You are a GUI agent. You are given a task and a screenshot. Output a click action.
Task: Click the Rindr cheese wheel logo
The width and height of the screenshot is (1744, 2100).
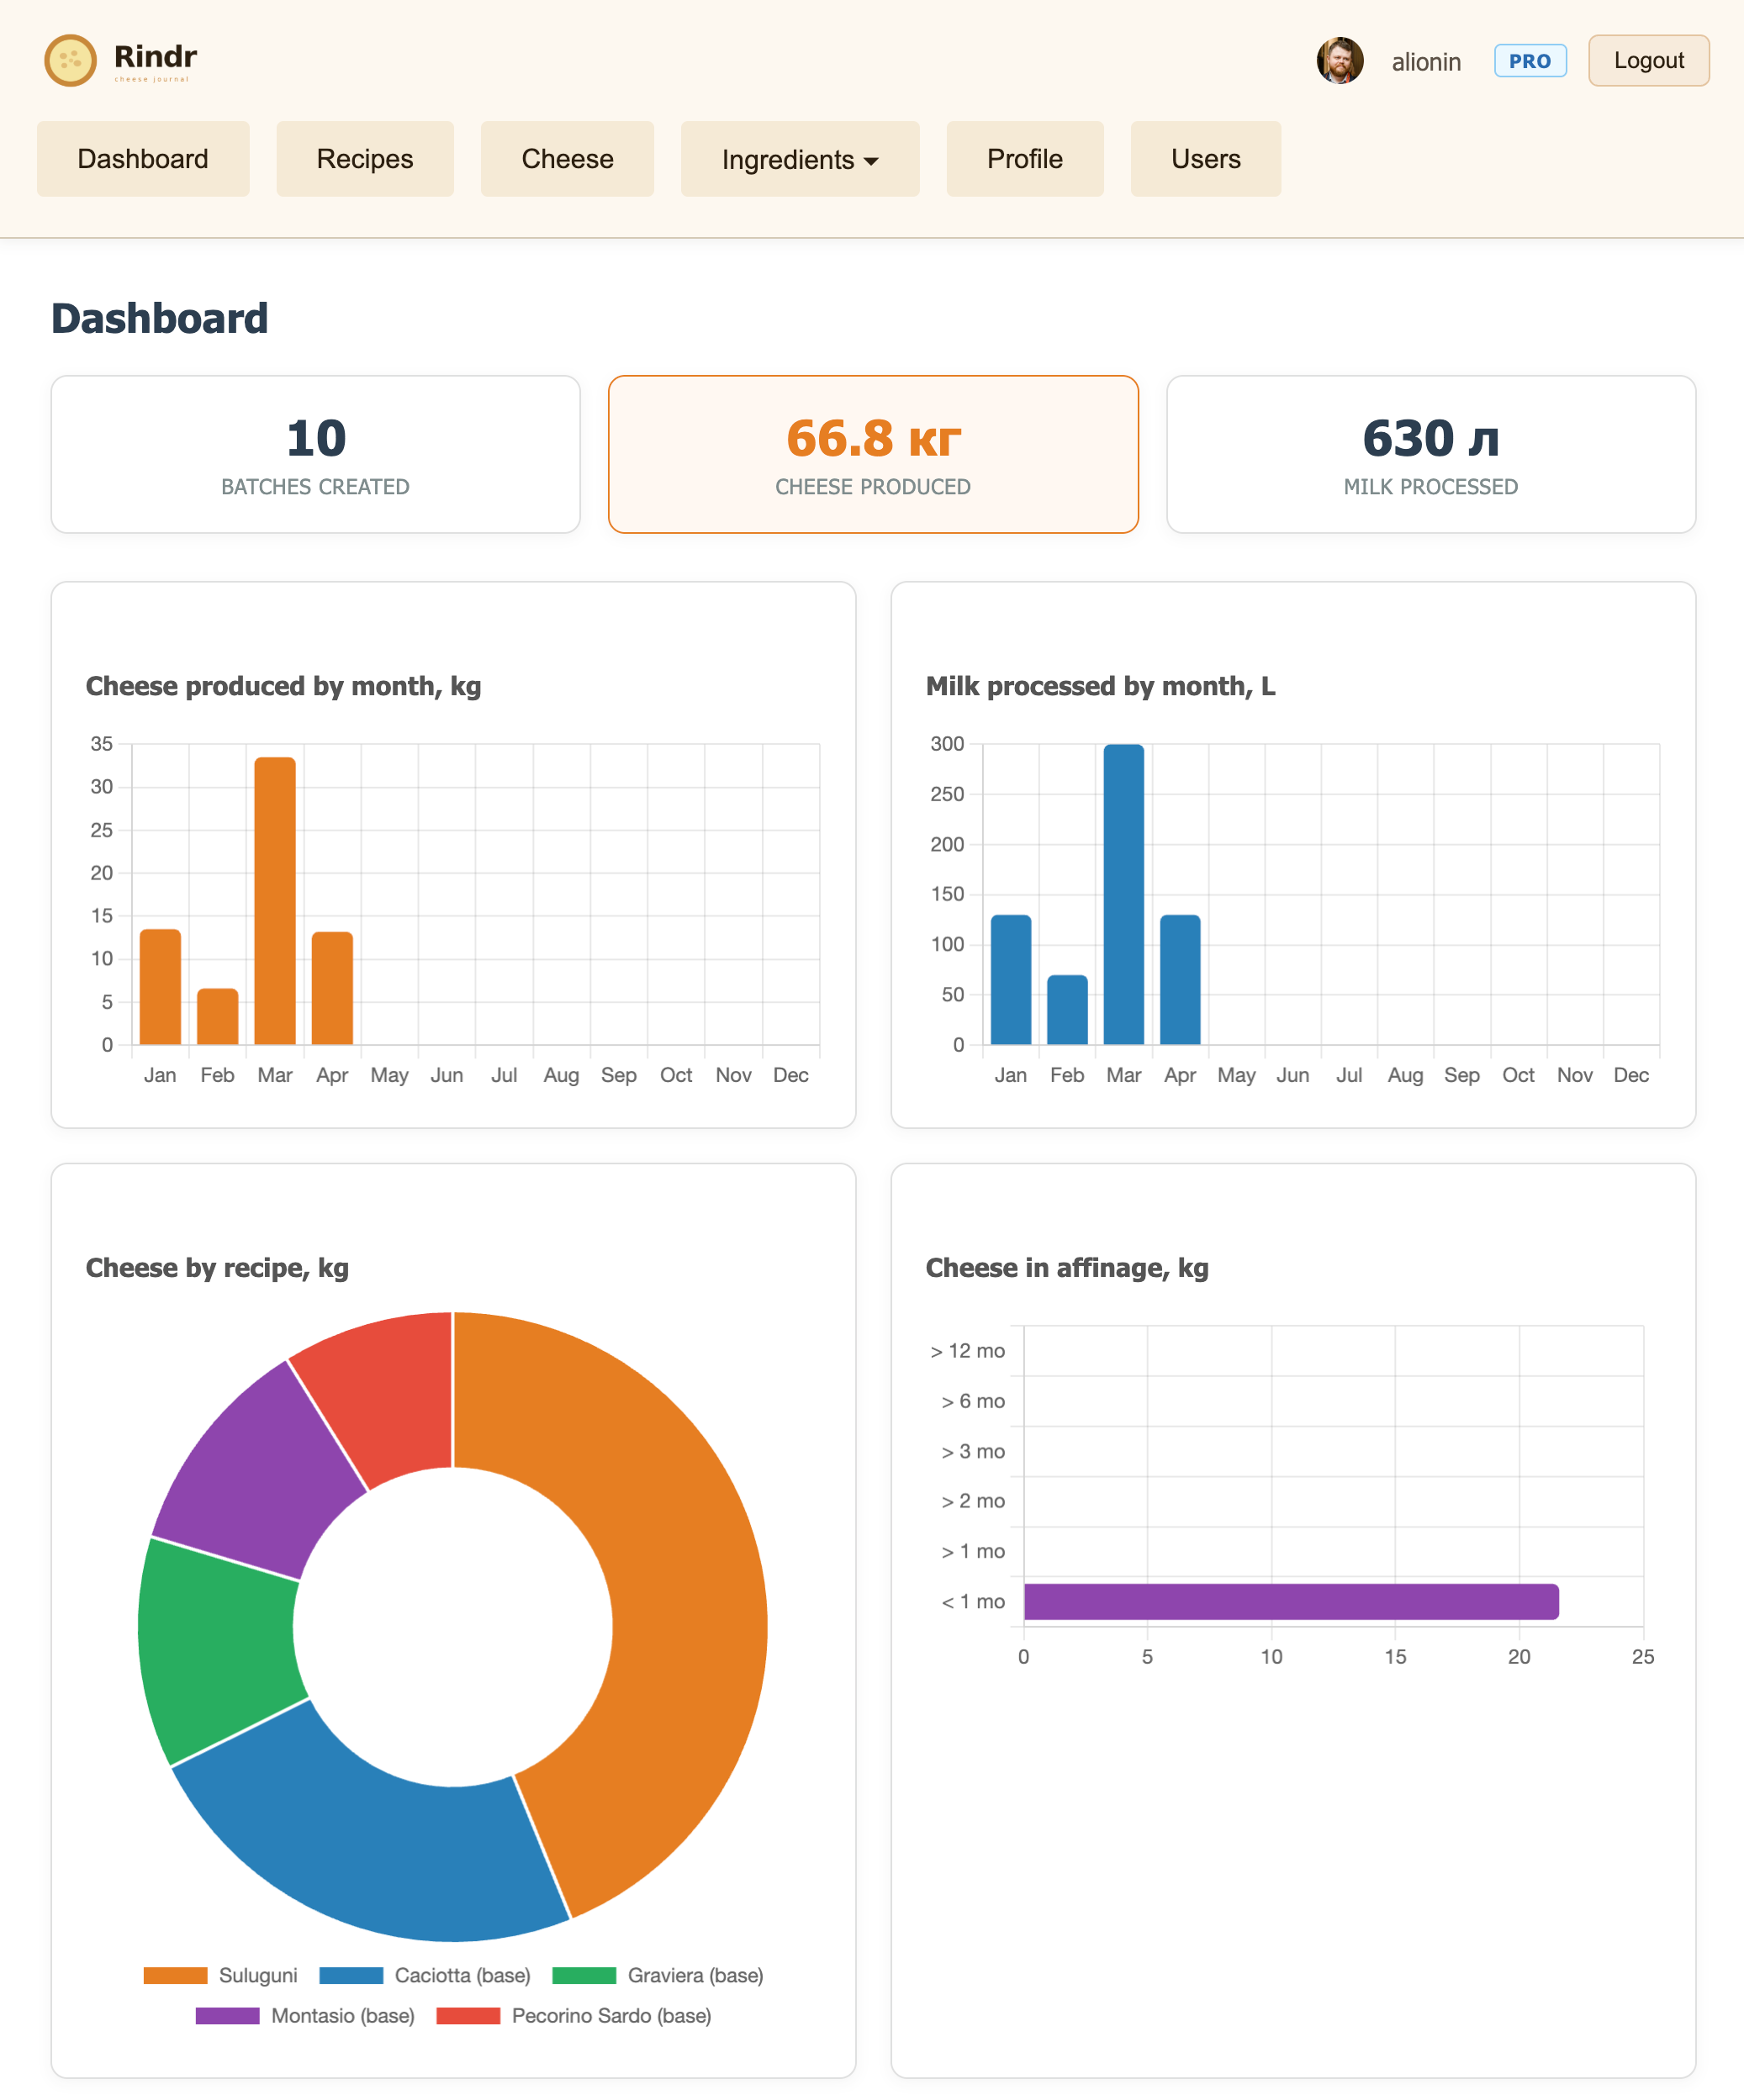coord(70,61)
